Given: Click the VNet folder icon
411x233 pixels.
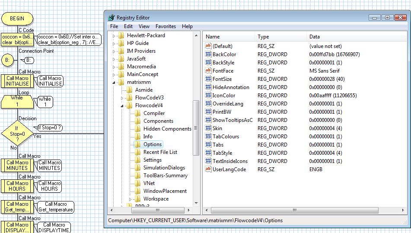Looking at the screenshot, I should tap(138, 183).
